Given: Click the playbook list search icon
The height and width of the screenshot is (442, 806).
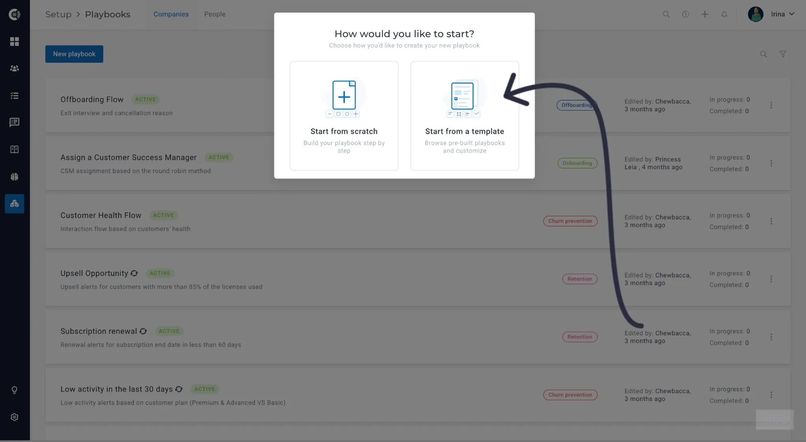Looking at the screenshot, I should pos(763,54).
